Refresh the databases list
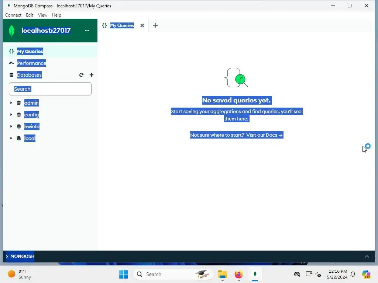This screenshot has height=283, width=378. point(81,75)
